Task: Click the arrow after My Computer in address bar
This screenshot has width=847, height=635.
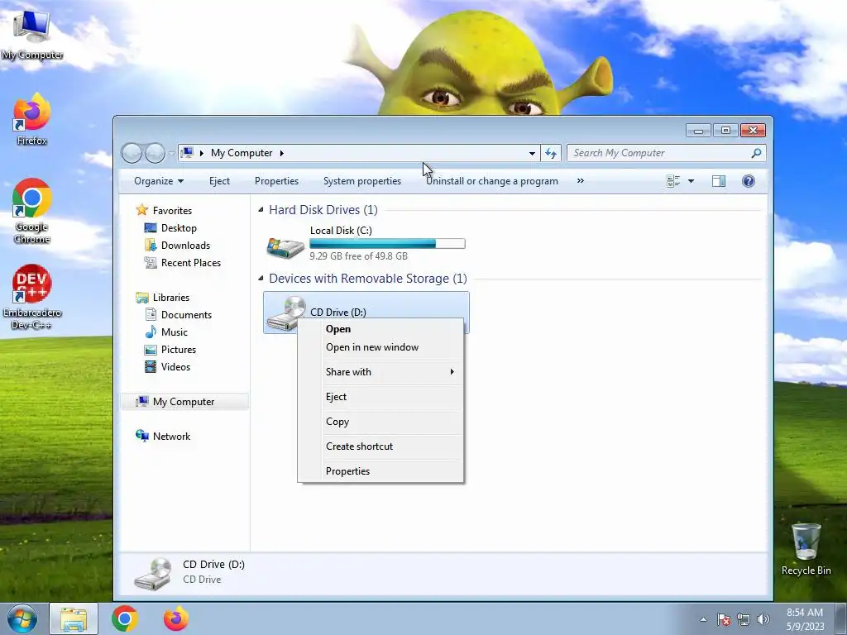Action: point(281,153)
